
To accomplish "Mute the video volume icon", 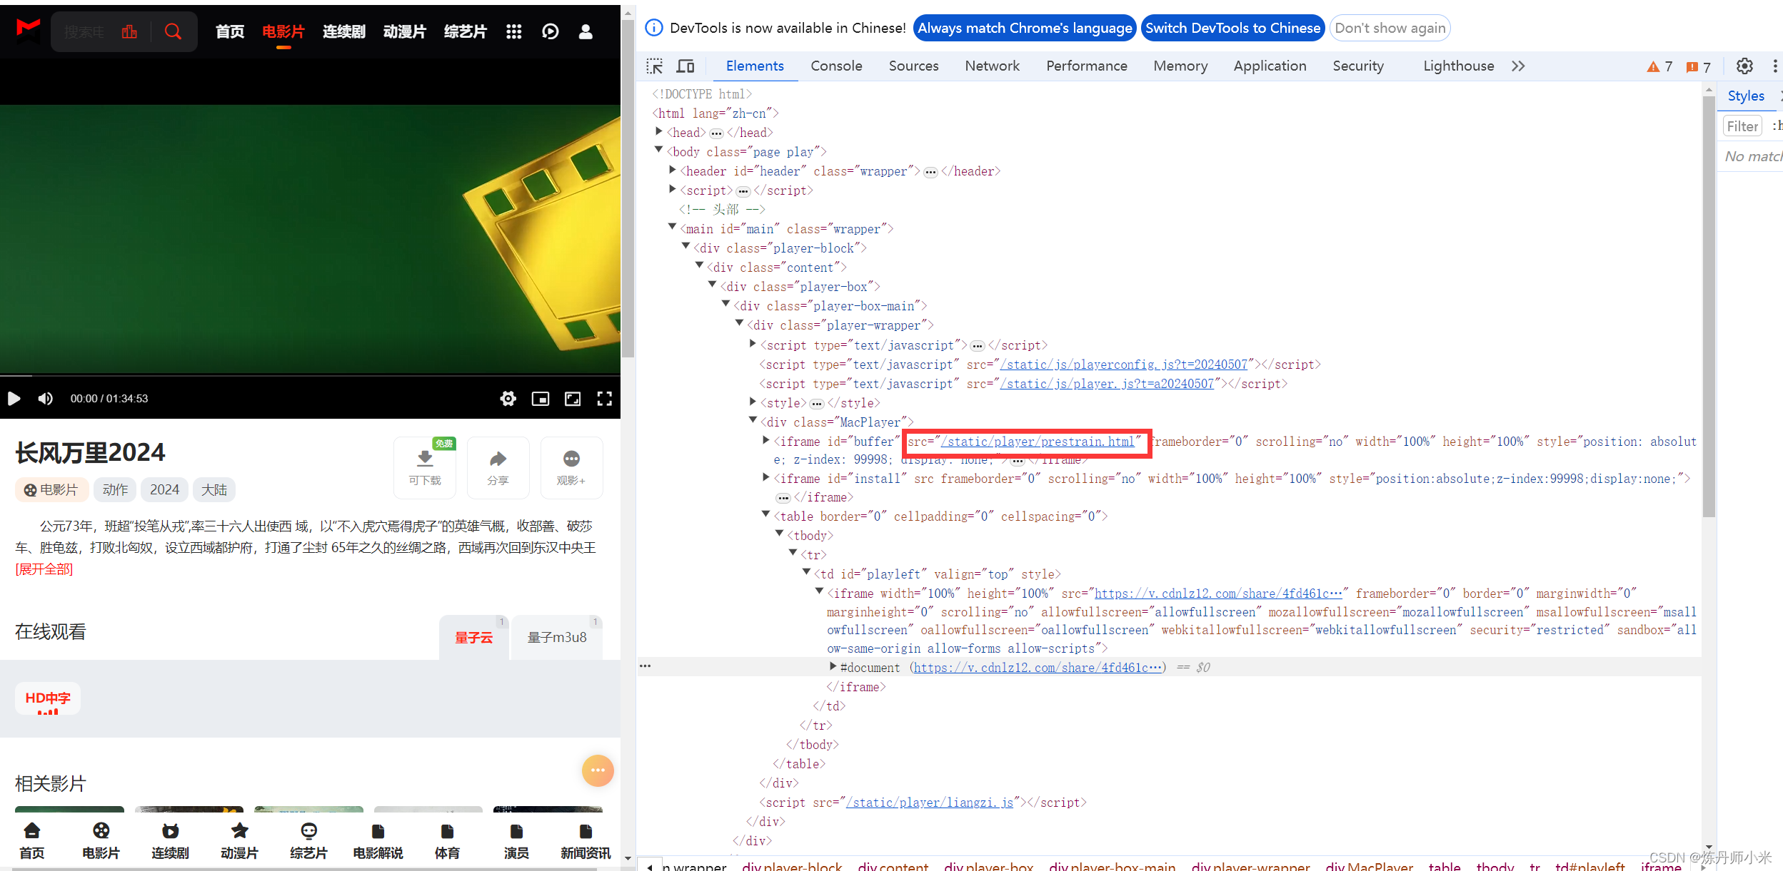I will click(x=46, y=398).
